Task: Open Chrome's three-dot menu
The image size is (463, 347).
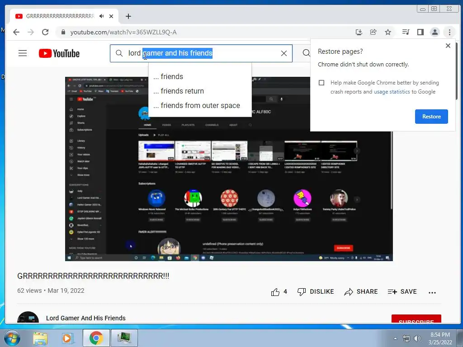Action: click(x=449, y=32)
